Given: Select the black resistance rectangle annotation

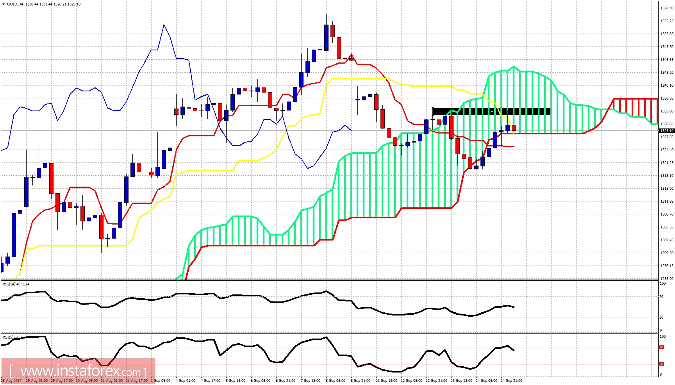Looking at the screenshot, I should (x=491, y=111).
